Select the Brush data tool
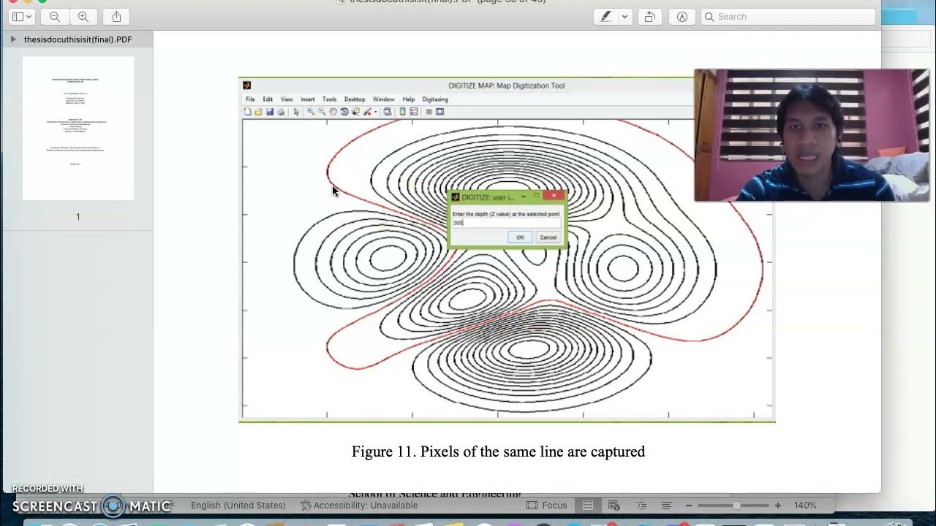The height and width of the screenshot is (526, 936). pos(367,112)
